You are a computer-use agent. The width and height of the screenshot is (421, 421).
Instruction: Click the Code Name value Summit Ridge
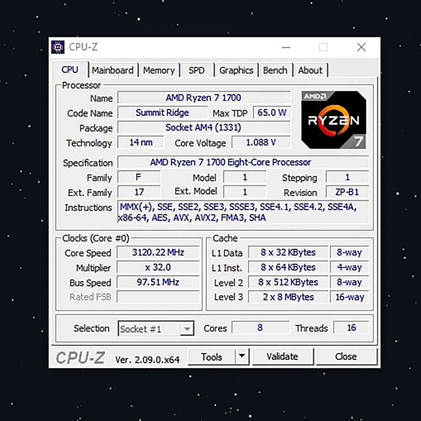point(163,112)
